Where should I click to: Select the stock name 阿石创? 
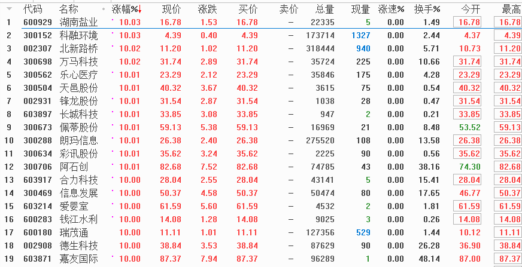click(74, 167)
